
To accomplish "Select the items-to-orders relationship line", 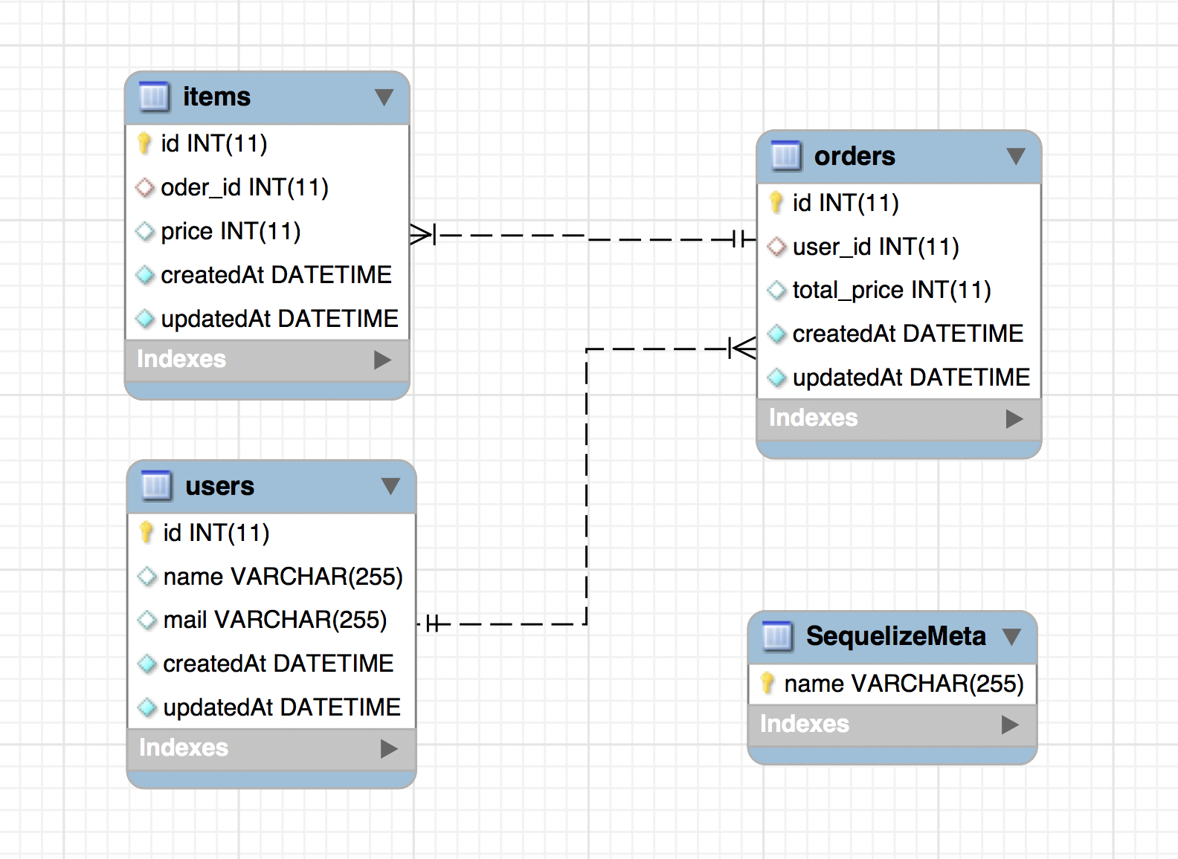I will [x=583, y=237].
